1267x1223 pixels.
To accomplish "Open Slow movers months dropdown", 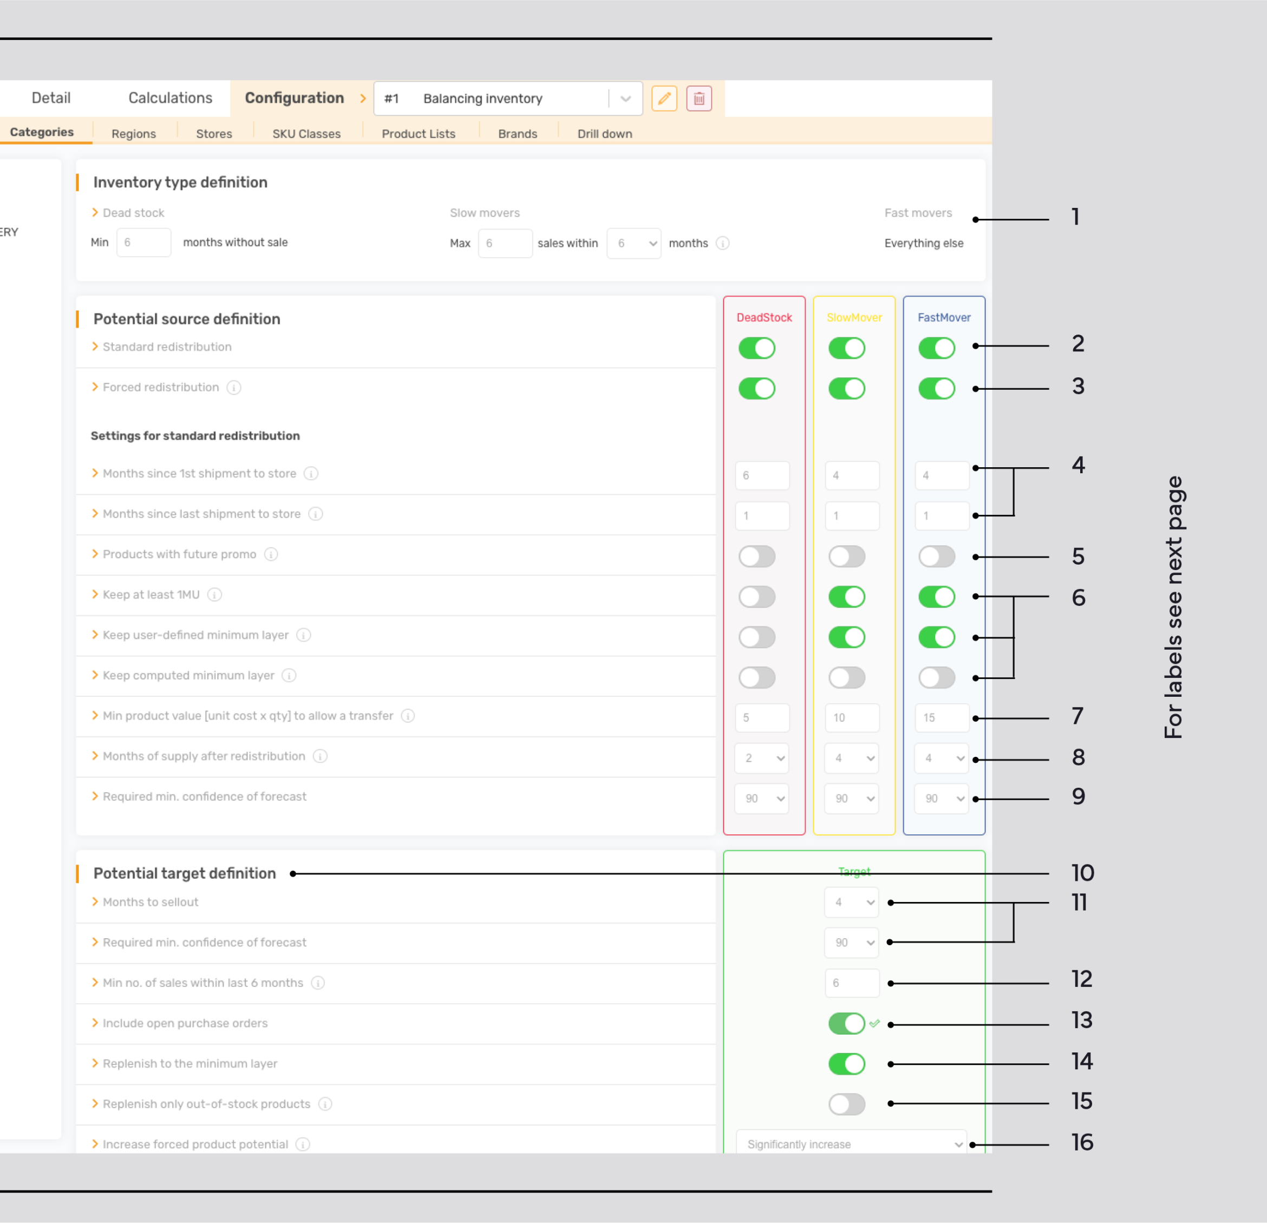I will (633, 244).
